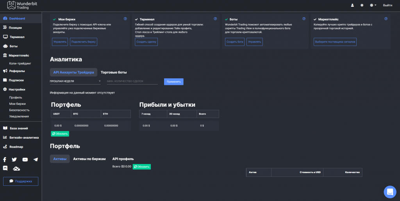Click help icon on Маркетплейс card

(386, 19)
